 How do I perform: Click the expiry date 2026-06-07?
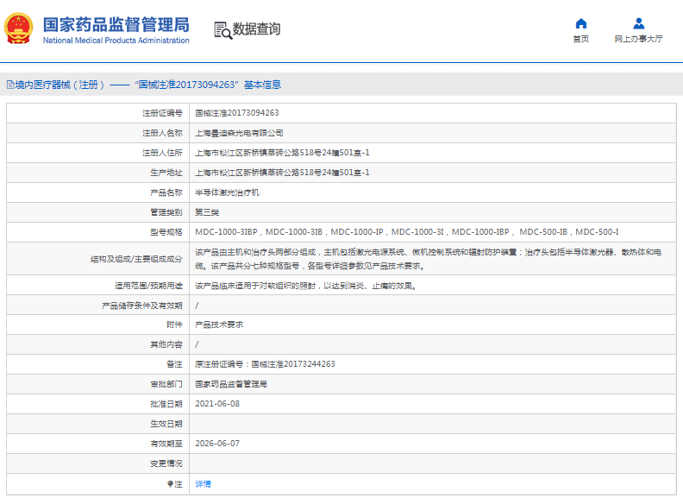click(x=216, y=444)
